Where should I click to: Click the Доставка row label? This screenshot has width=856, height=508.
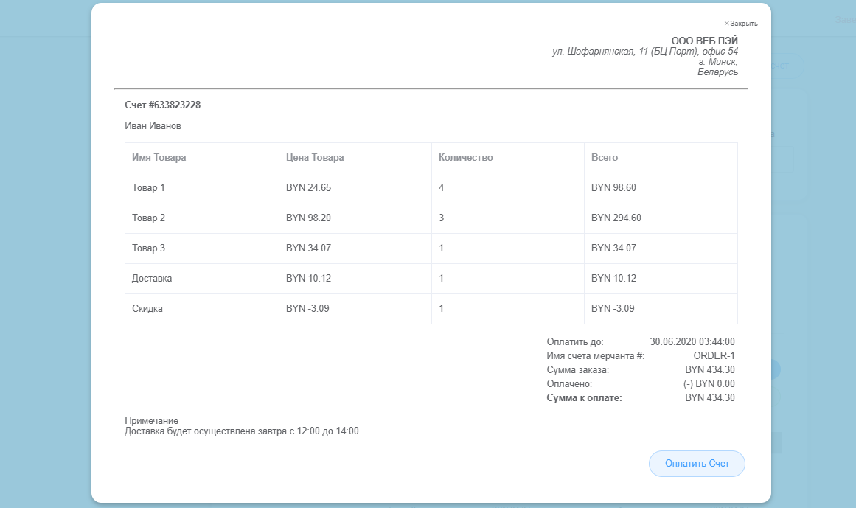coord(152,279)
